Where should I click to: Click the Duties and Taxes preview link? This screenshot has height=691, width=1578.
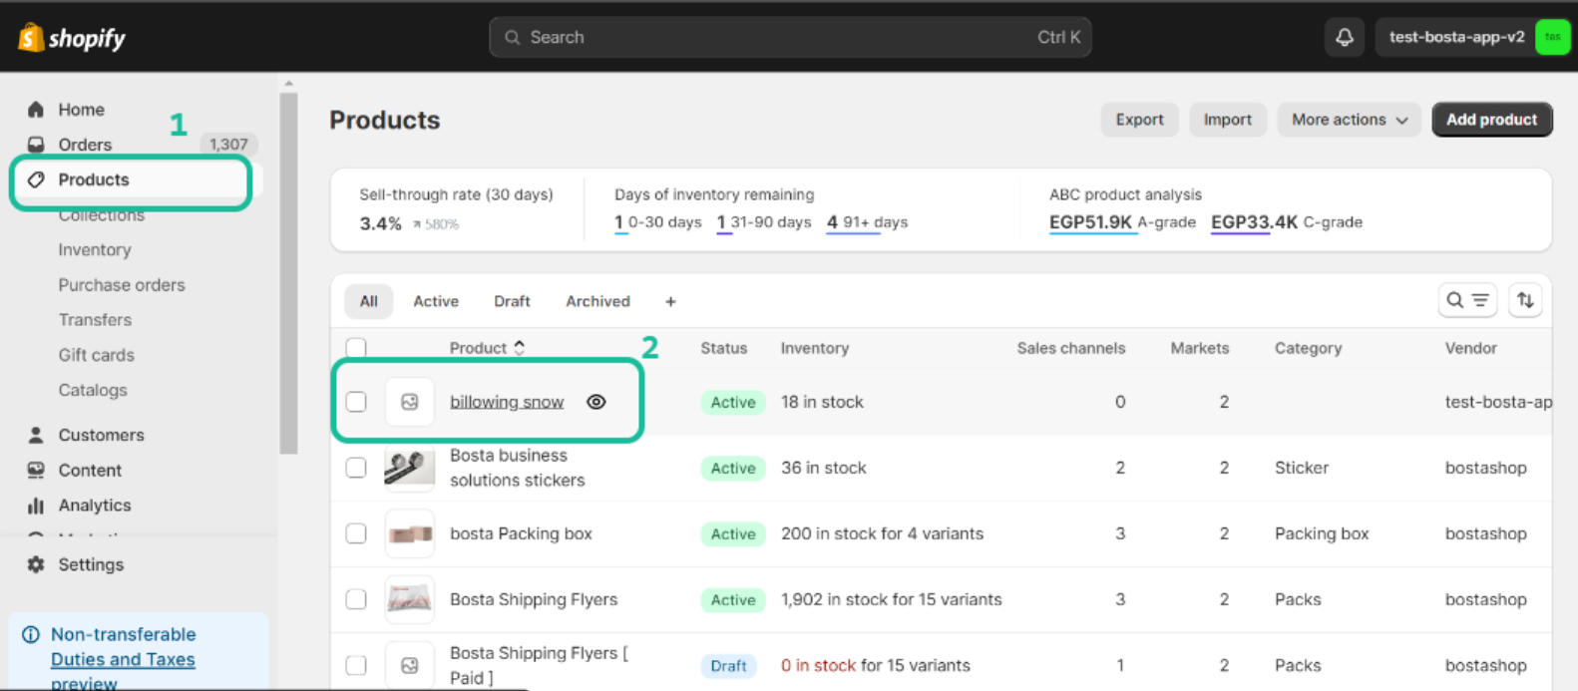click(123, 671)
